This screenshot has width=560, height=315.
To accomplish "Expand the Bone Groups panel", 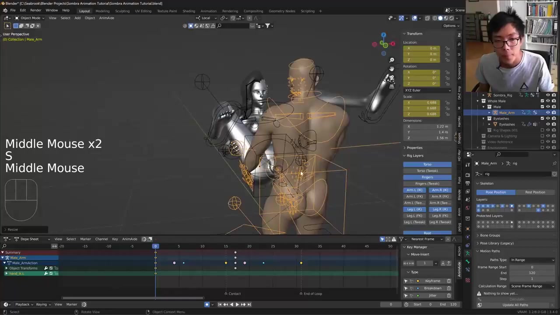I will click(490, 235).
